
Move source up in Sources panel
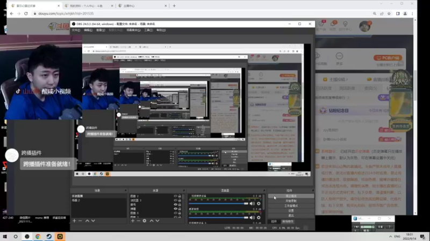pyautogui.click(x=152, y=221)
